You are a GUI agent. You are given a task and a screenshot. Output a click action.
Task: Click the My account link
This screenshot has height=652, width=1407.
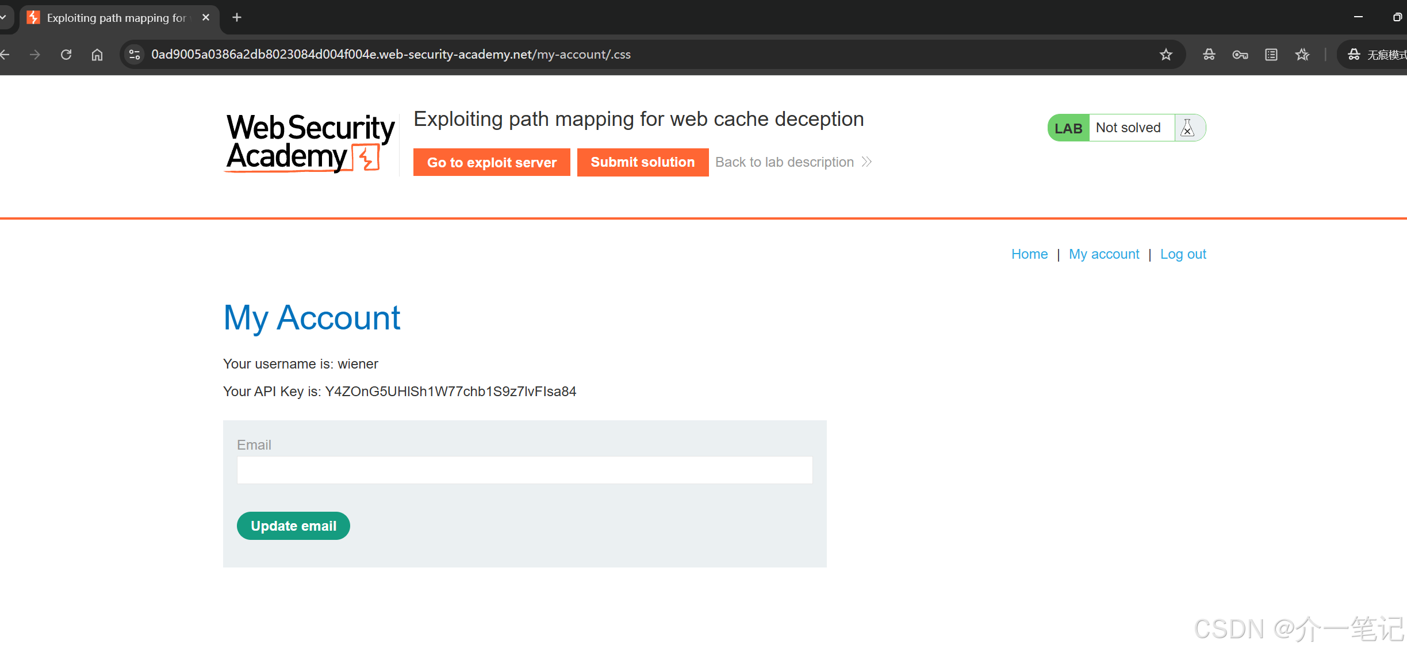pos(1103,254)
